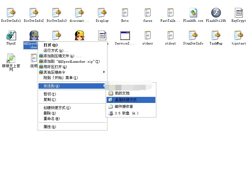Select the PhysX file icon
Screen dimensions: 251x188
tap(11, 36)
